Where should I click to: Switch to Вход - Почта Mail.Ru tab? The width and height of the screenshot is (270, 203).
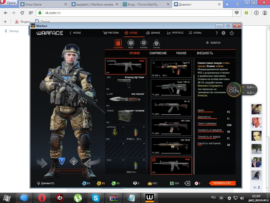coord(146,4)
